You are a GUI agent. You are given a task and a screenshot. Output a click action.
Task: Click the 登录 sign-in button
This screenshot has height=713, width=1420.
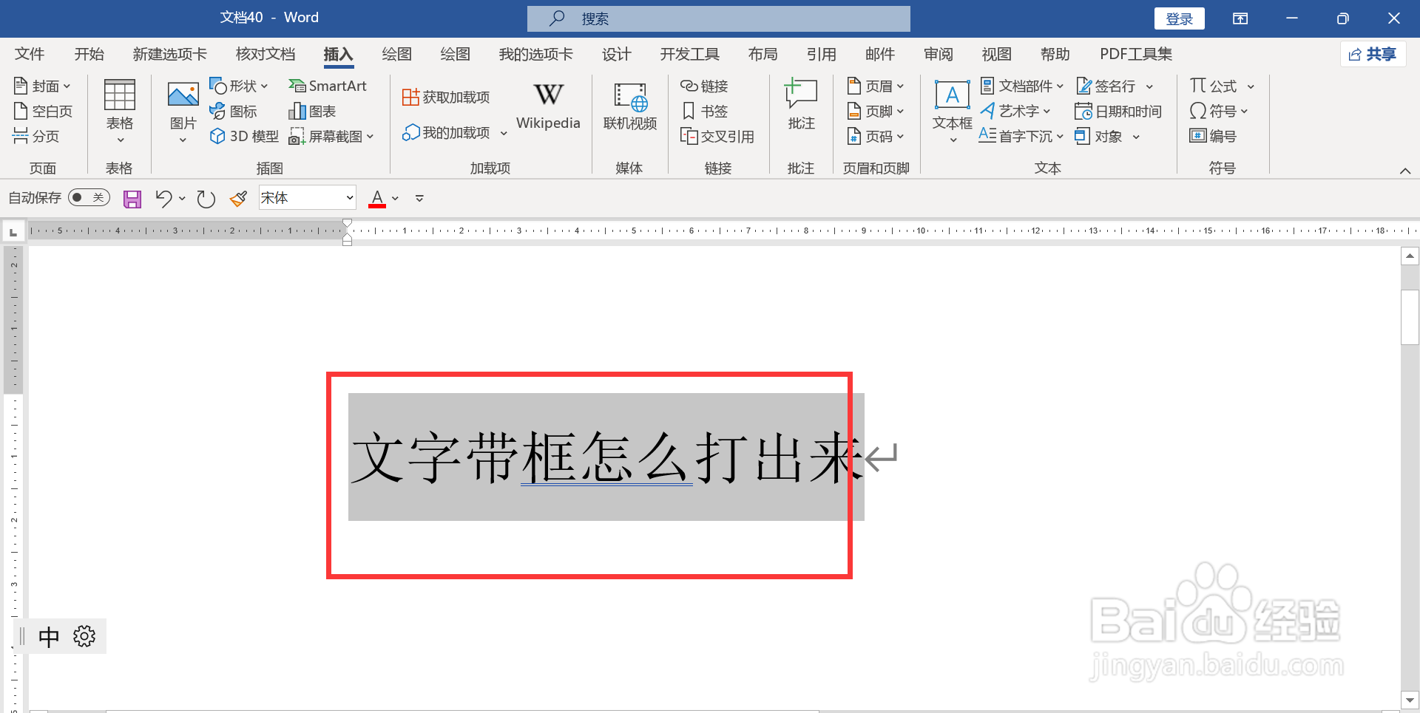(x=1179, y=18)
